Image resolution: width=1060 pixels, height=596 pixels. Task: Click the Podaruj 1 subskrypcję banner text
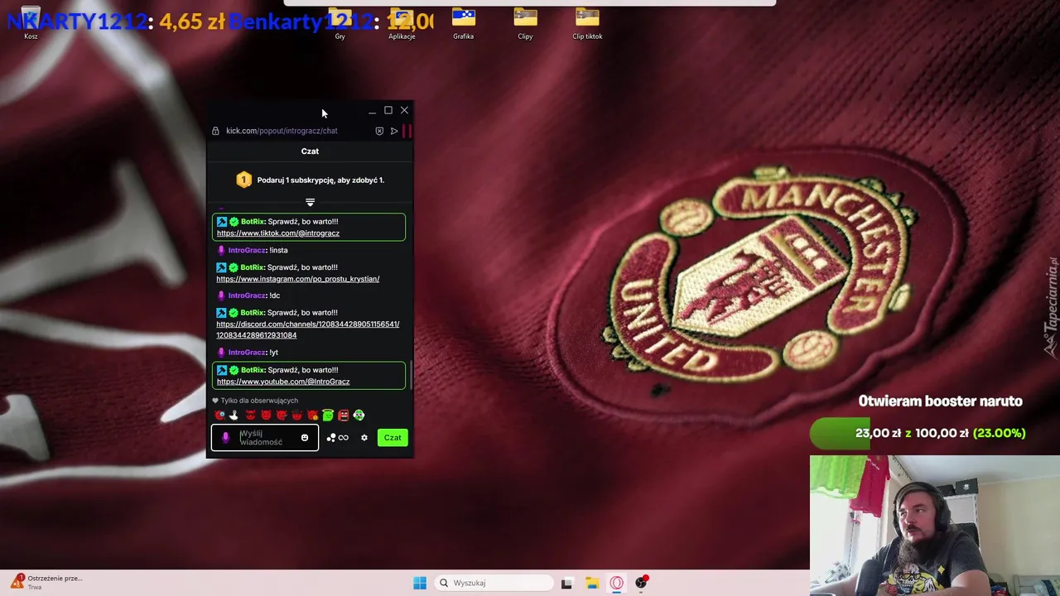pyautogui.click(x=320, y=180)
